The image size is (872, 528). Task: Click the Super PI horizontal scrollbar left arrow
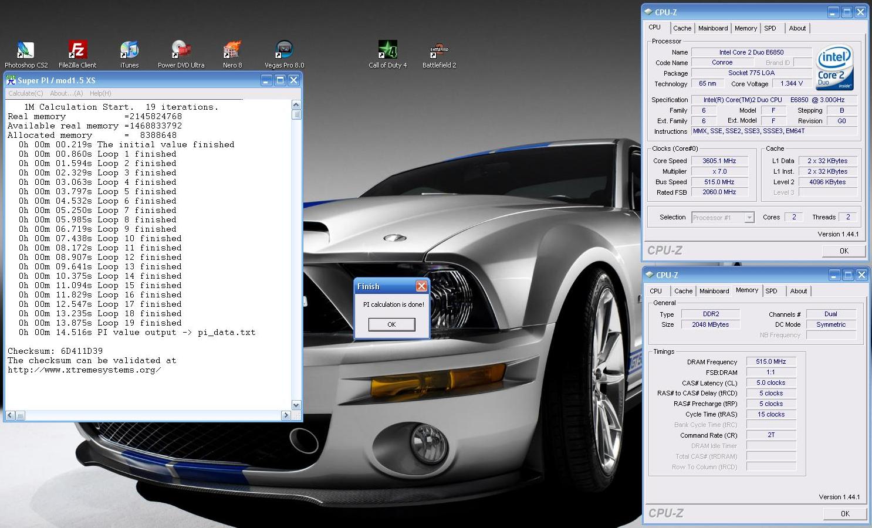click(9, 415)
